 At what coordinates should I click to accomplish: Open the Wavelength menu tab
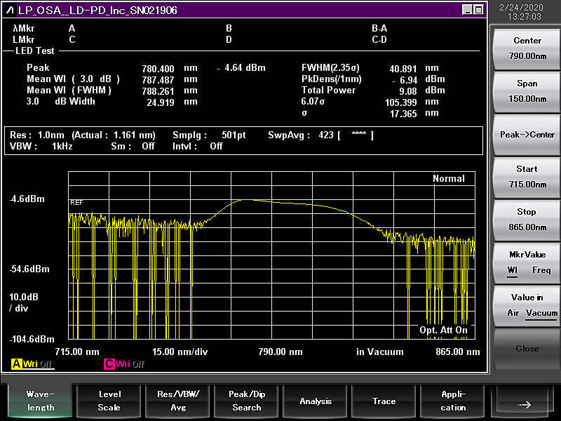pyautogui.click(x=40, y=401)
